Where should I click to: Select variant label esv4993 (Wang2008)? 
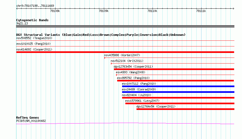pyautogui.click(x=131, y=72)
